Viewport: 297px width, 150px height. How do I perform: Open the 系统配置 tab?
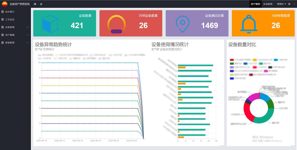click(x=268, y=4)
